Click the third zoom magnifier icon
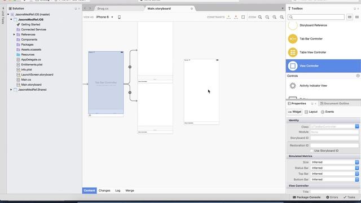361x203 pixels. point(275,17)
